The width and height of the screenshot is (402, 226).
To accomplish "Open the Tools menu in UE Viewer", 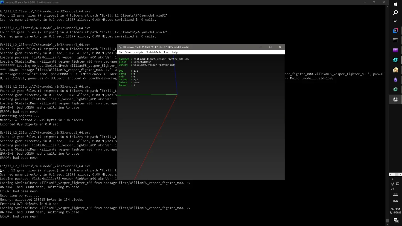I will [167, 52].
